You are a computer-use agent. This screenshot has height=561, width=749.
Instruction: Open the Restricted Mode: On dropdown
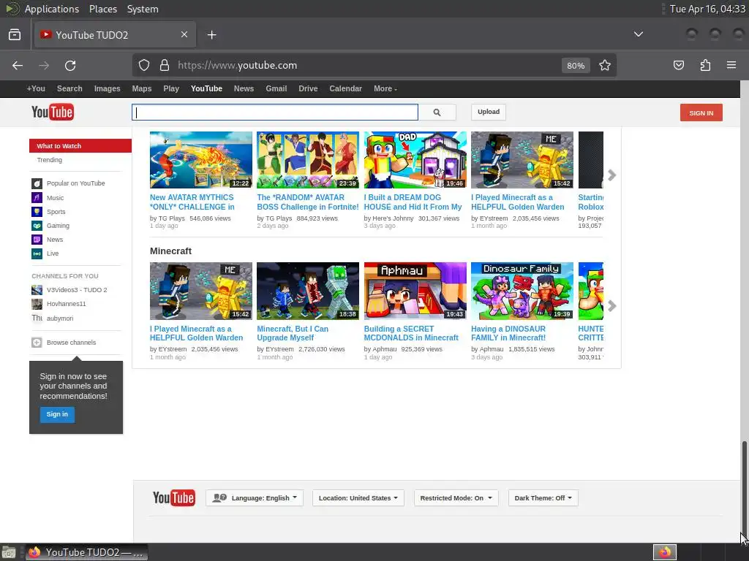pyautogui.click(x=456, y=498)
